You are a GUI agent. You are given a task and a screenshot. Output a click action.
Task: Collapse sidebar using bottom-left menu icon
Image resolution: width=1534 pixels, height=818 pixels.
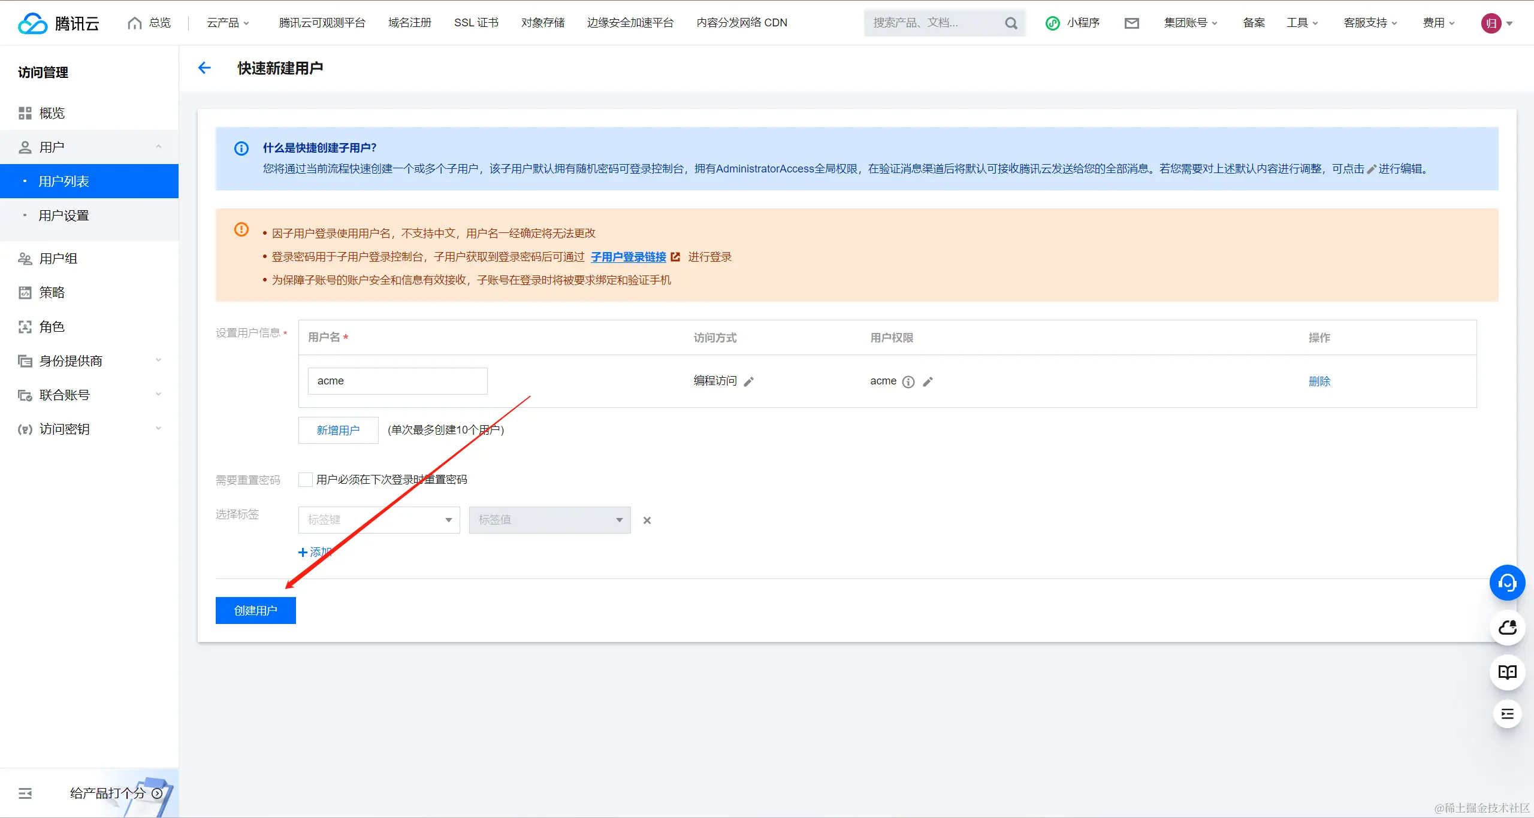pyautogui.click(x=25, y=793)
